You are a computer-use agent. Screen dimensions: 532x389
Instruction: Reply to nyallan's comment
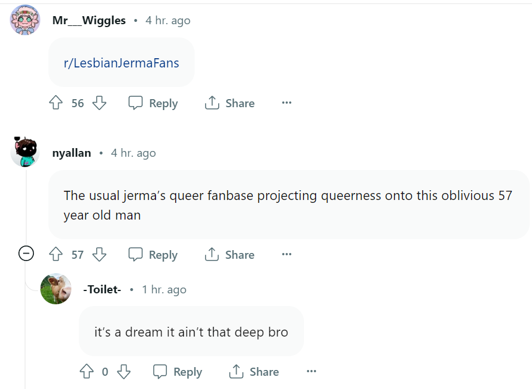point(153,255)
